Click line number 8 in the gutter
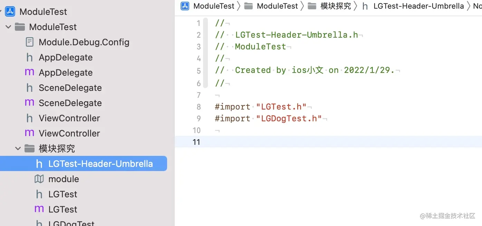The height and width of the screenshot is (226, 482). [199, 107]
